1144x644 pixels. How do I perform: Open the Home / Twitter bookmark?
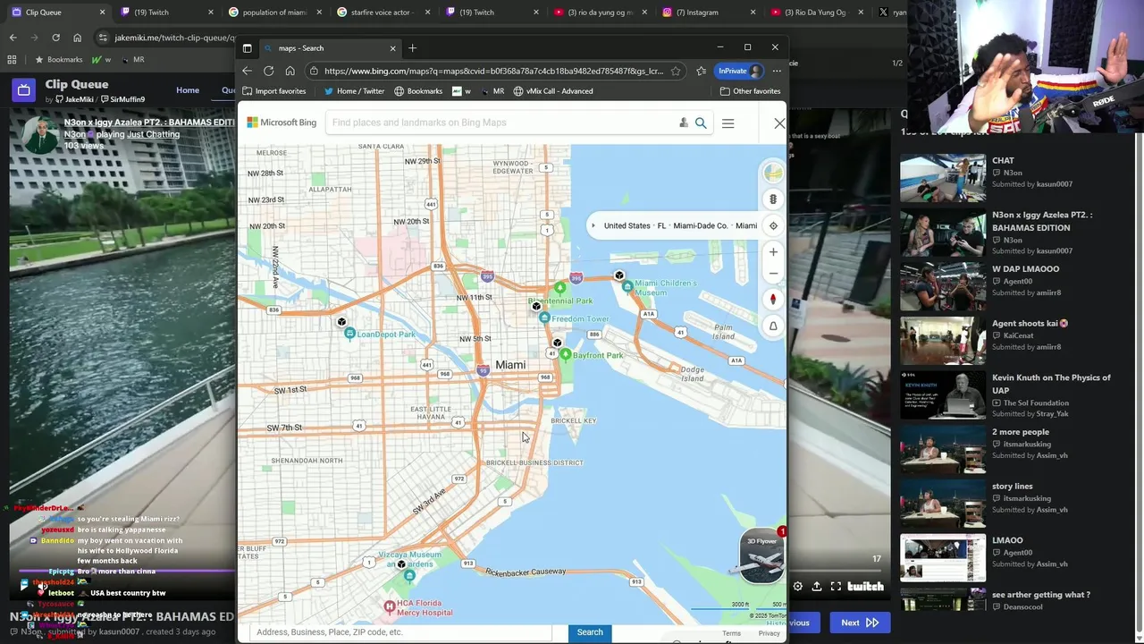tap(354, 91)
